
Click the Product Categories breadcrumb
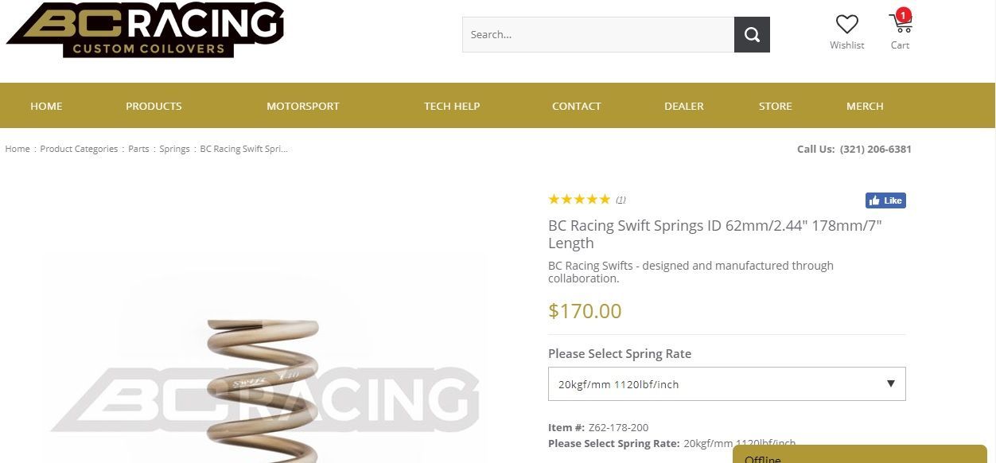tap(79, 149)
